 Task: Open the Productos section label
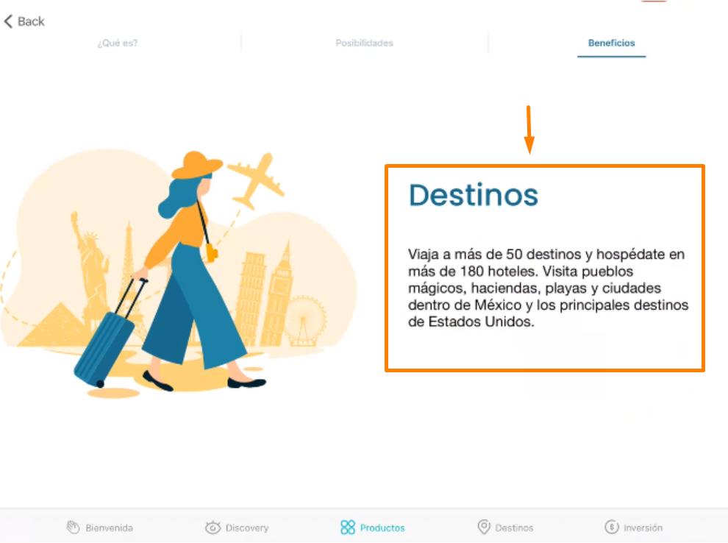(x=382, y=528)
